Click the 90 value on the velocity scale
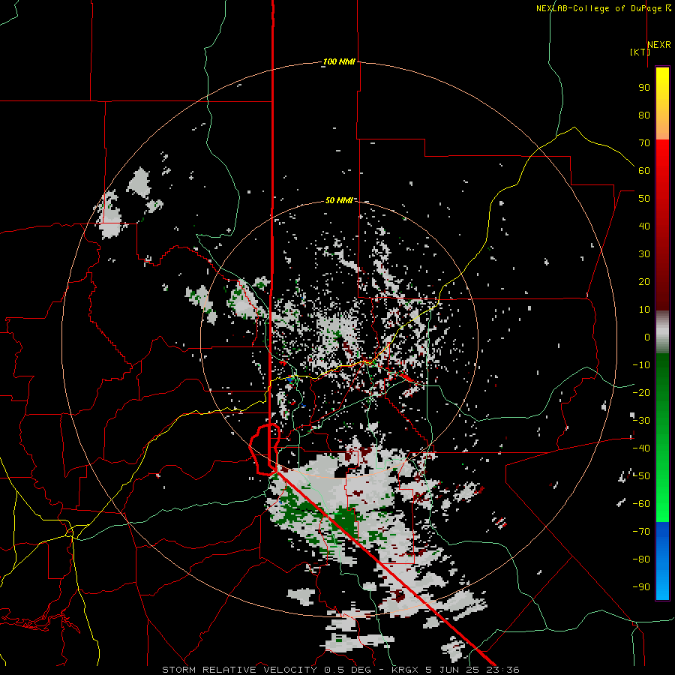Screen dimensions: 675x675 pos(644,88)
